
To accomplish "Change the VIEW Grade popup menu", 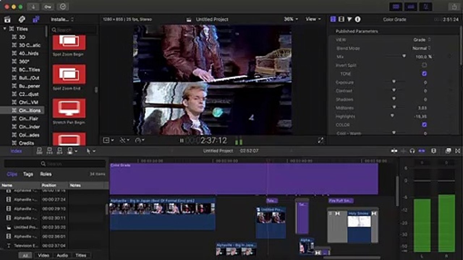I will 422,40.
